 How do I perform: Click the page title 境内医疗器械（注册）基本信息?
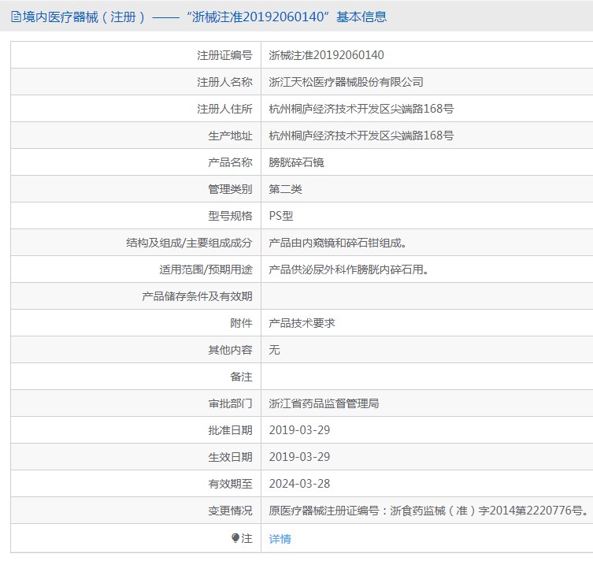tap(205, 17)
